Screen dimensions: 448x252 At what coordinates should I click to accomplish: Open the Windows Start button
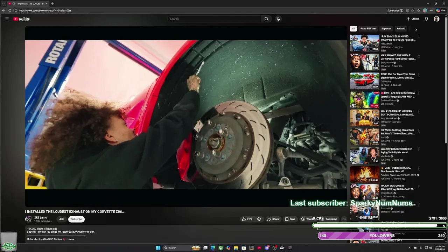(x=158, y=248)
